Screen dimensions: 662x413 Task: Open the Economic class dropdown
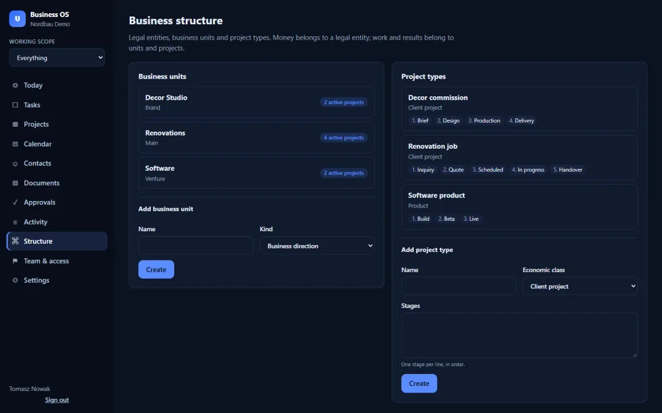tap(580, 286)
